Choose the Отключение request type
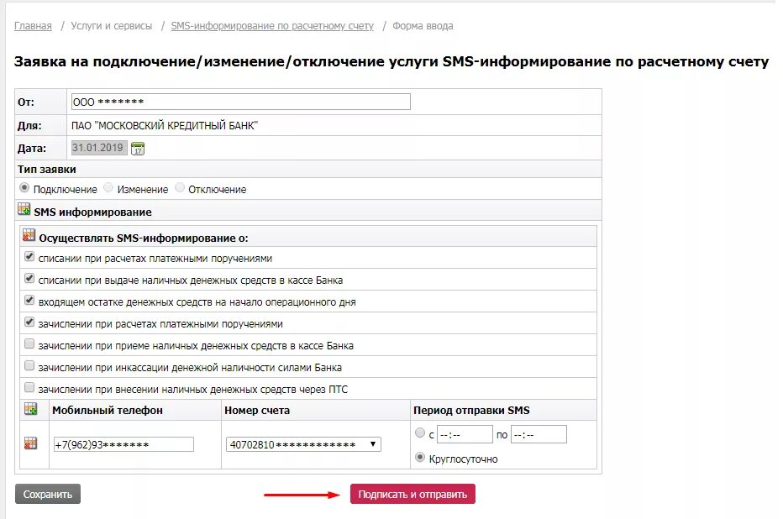The width and height of the screenshot is (783, 519). coord(180,188)
